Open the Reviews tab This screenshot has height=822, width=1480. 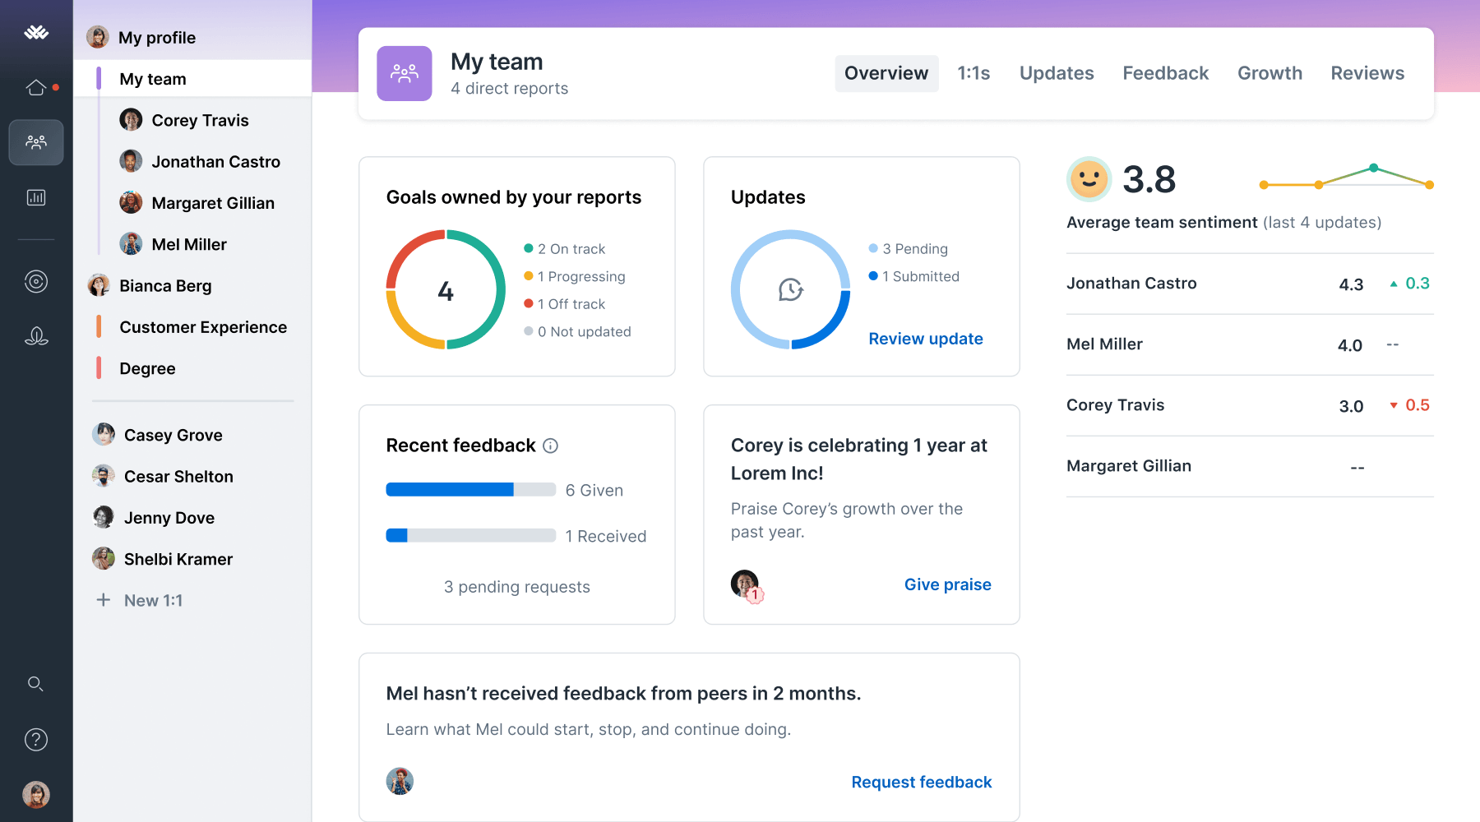1367,73
